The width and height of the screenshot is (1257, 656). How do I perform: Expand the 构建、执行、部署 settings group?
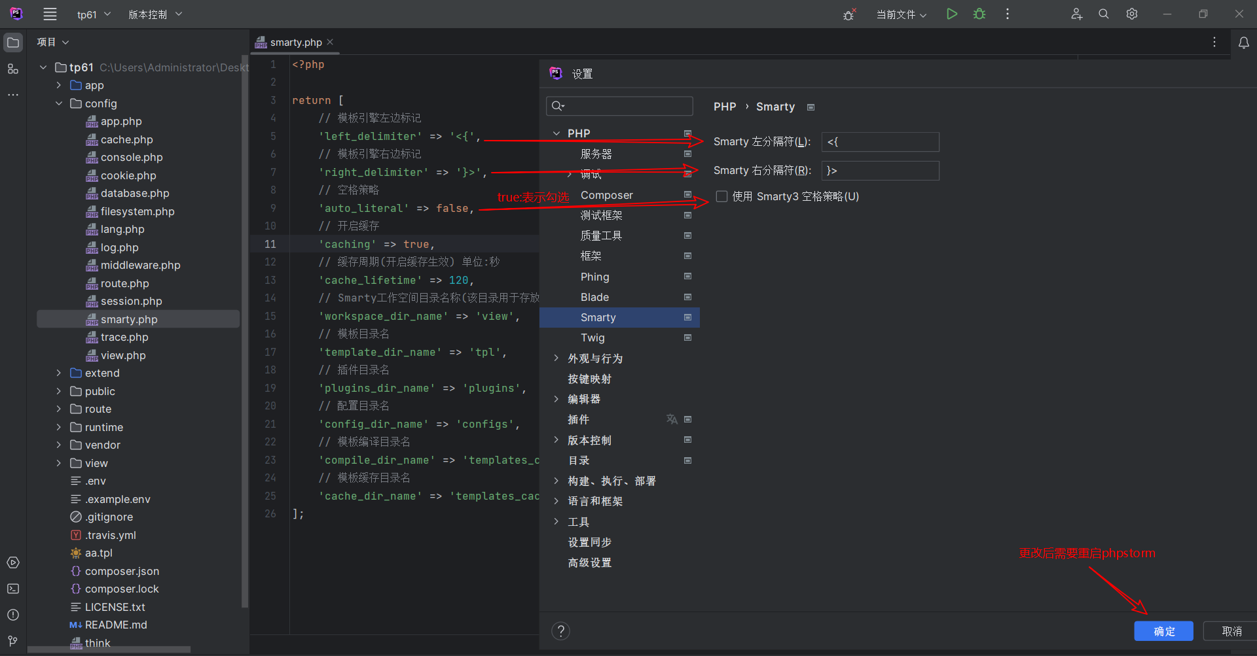click(556, 481)
